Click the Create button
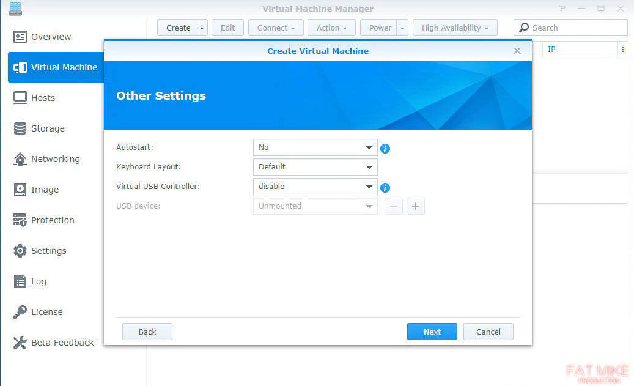Image resolution: width=634 pixels, height=386 pixels. [177, 28]
